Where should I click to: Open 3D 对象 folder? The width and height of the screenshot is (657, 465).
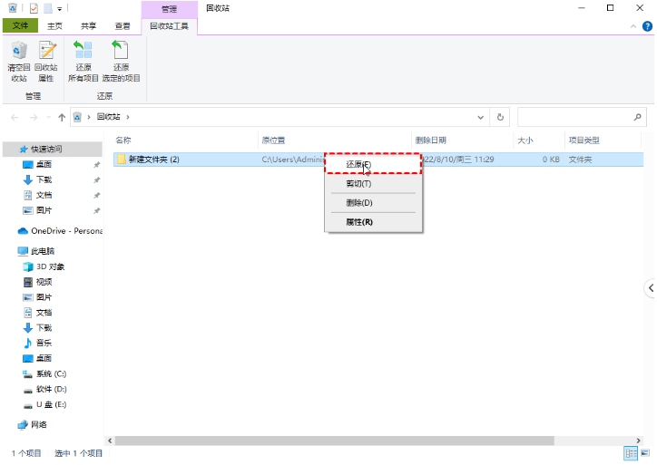click(x=50, y=266)
